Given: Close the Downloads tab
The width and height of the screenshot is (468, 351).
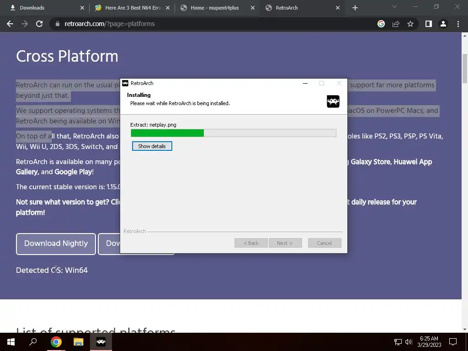Looking at the screenshot, I should [82, 8].
